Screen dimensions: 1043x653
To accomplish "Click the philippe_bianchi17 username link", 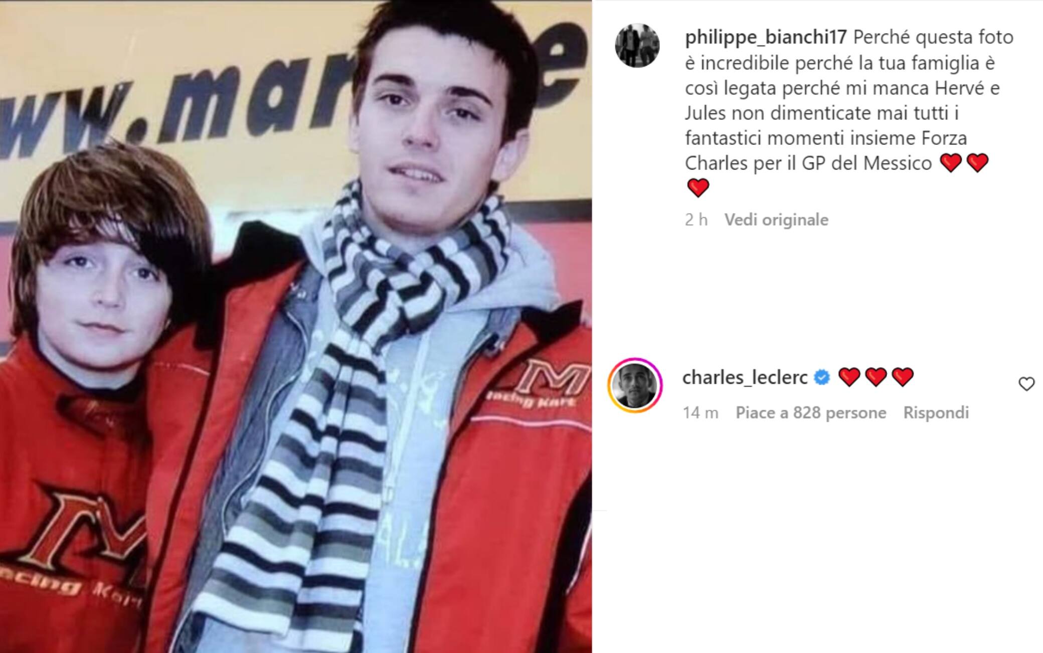I will 766,37.
